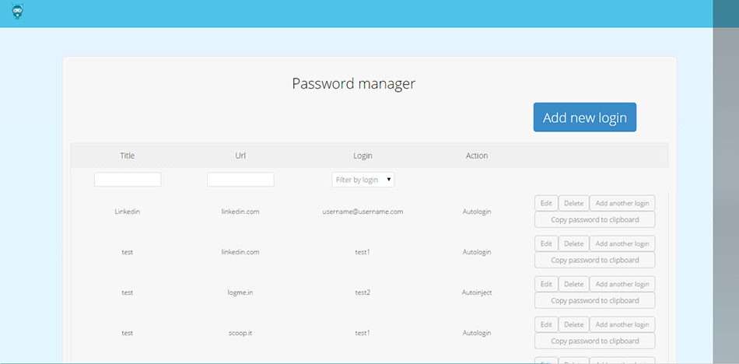Copy password for username@username.com to clipboard

594,220
